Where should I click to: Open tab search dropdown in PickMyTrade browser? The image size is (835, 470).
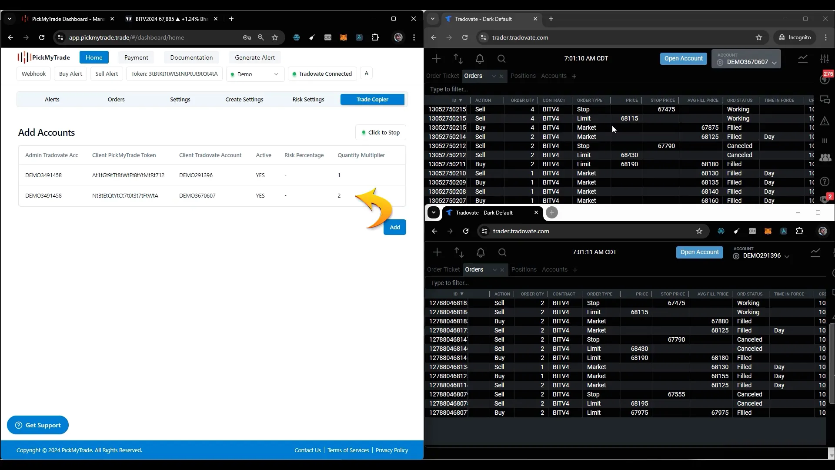tap(10, 19)
